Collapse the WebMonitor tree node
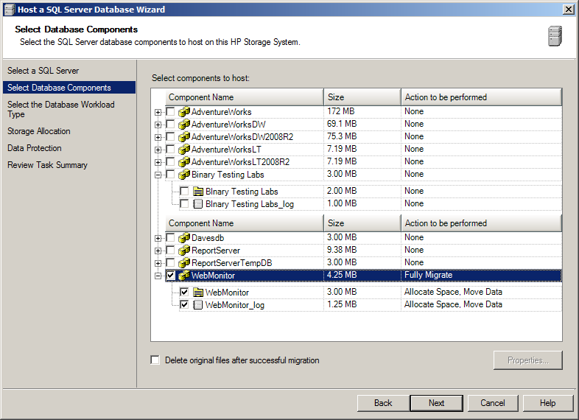The height and width of the screenshot is (420, 579). (158, 276)
